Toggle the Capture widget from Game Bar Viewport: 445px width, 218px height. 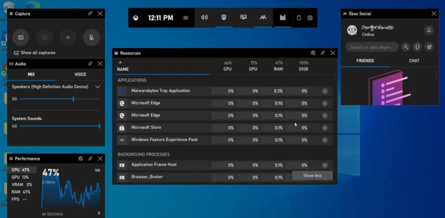[x=224, y=17]
